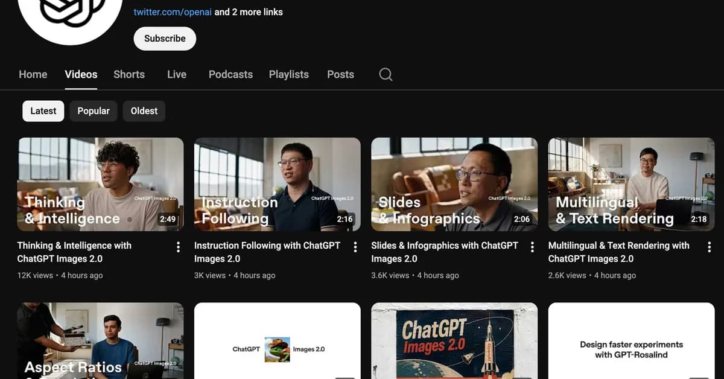Open the Shorts tab
The height and width of the screenshot is (379, 724).
(129, 74)
